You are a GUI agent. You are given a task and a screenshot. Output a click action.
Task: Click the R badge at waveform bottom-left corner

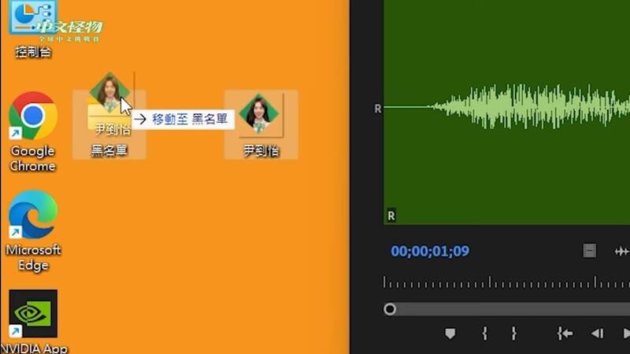[x=391, y=216]
